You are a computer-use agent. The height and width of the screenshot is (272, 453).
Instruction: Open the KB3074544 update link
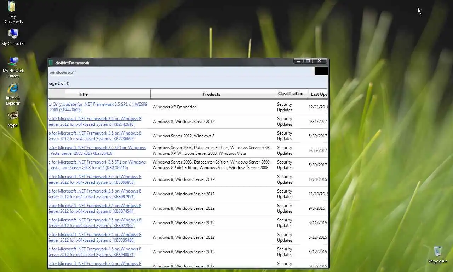tap(95, 208)
